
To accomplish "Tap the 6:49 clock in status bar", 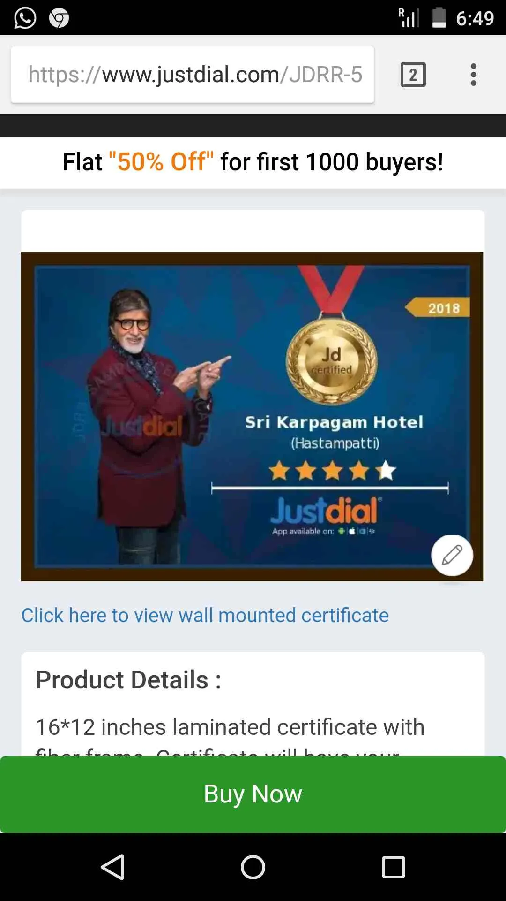I will click(475, 18).
